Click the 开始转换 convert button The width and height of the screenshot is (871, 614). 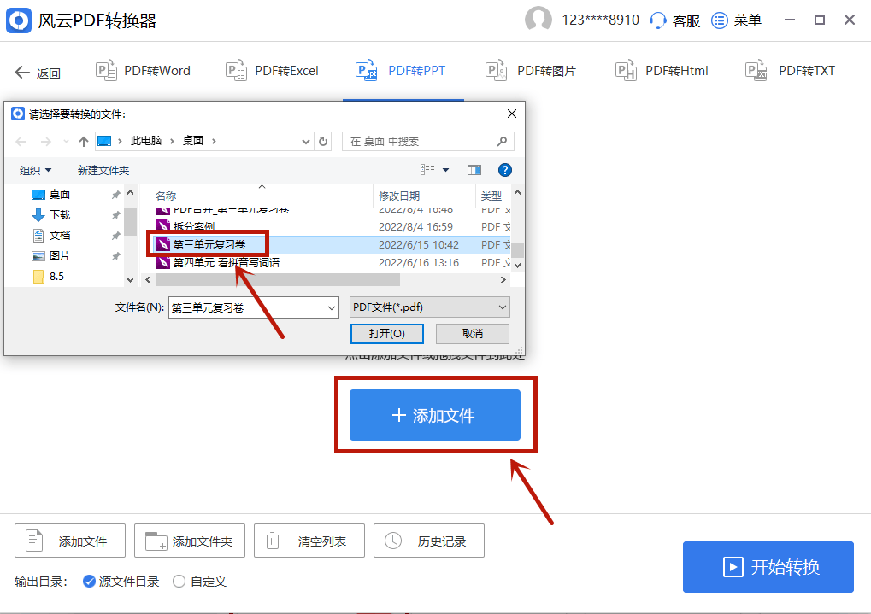coord(767,566)
